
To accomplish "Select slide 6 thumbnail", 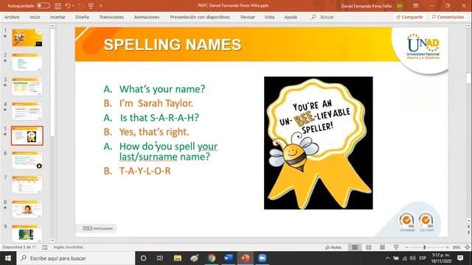I will pyautogui.click(x=27, y=160).
